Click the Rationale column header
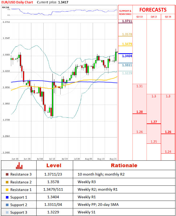This screenshot has width=176, height=216. pos(124,165)
